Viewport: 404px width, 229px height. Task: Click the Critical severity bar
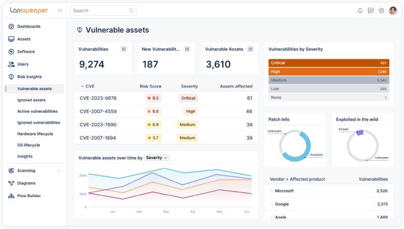pos(328,63)
